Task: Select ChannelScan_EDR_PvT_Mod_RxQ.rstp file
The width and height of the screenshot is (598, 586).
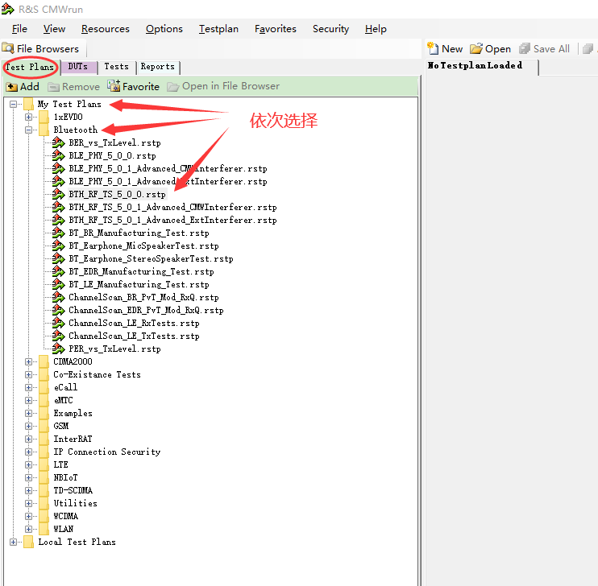Action: (146, 310)
